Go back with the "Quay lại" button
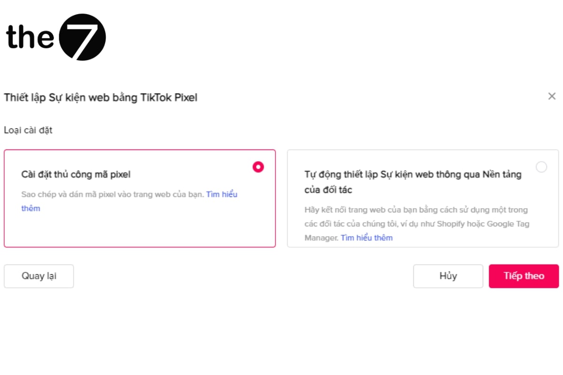 point(39,276)
